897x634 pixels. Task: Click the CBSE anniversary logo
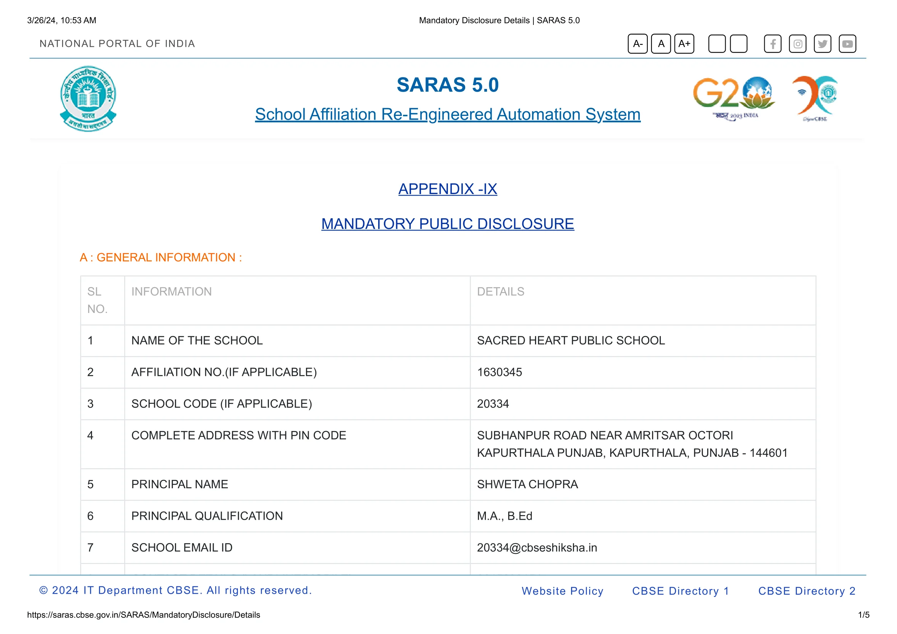(x=815, y=99)
